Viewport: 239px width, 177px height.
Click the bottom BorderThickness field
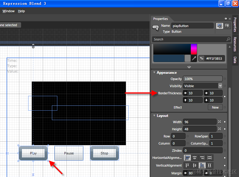pos(213,100)
